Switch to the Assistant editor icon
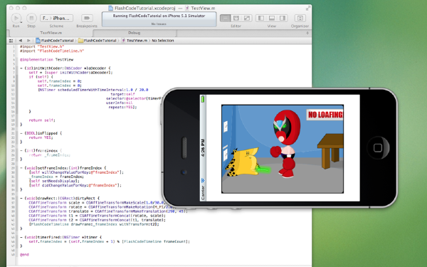 coord(236,18)
